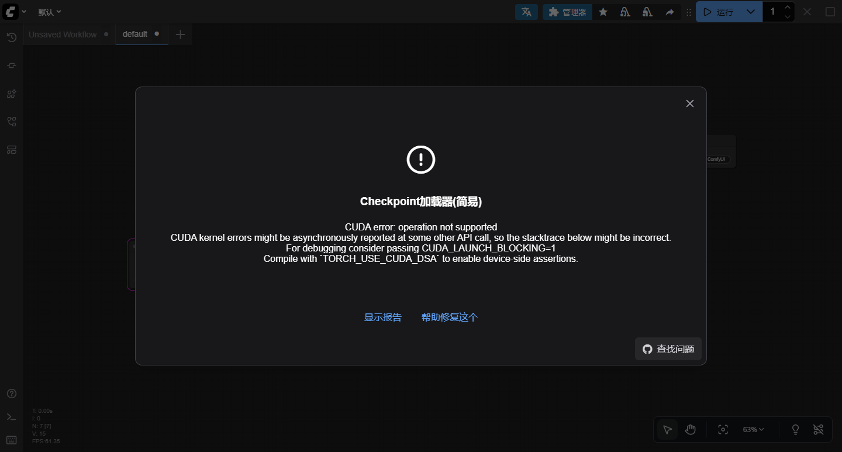Select the pan hand tool
Screen dimensions: 842x452
click(x=691, y=429)
